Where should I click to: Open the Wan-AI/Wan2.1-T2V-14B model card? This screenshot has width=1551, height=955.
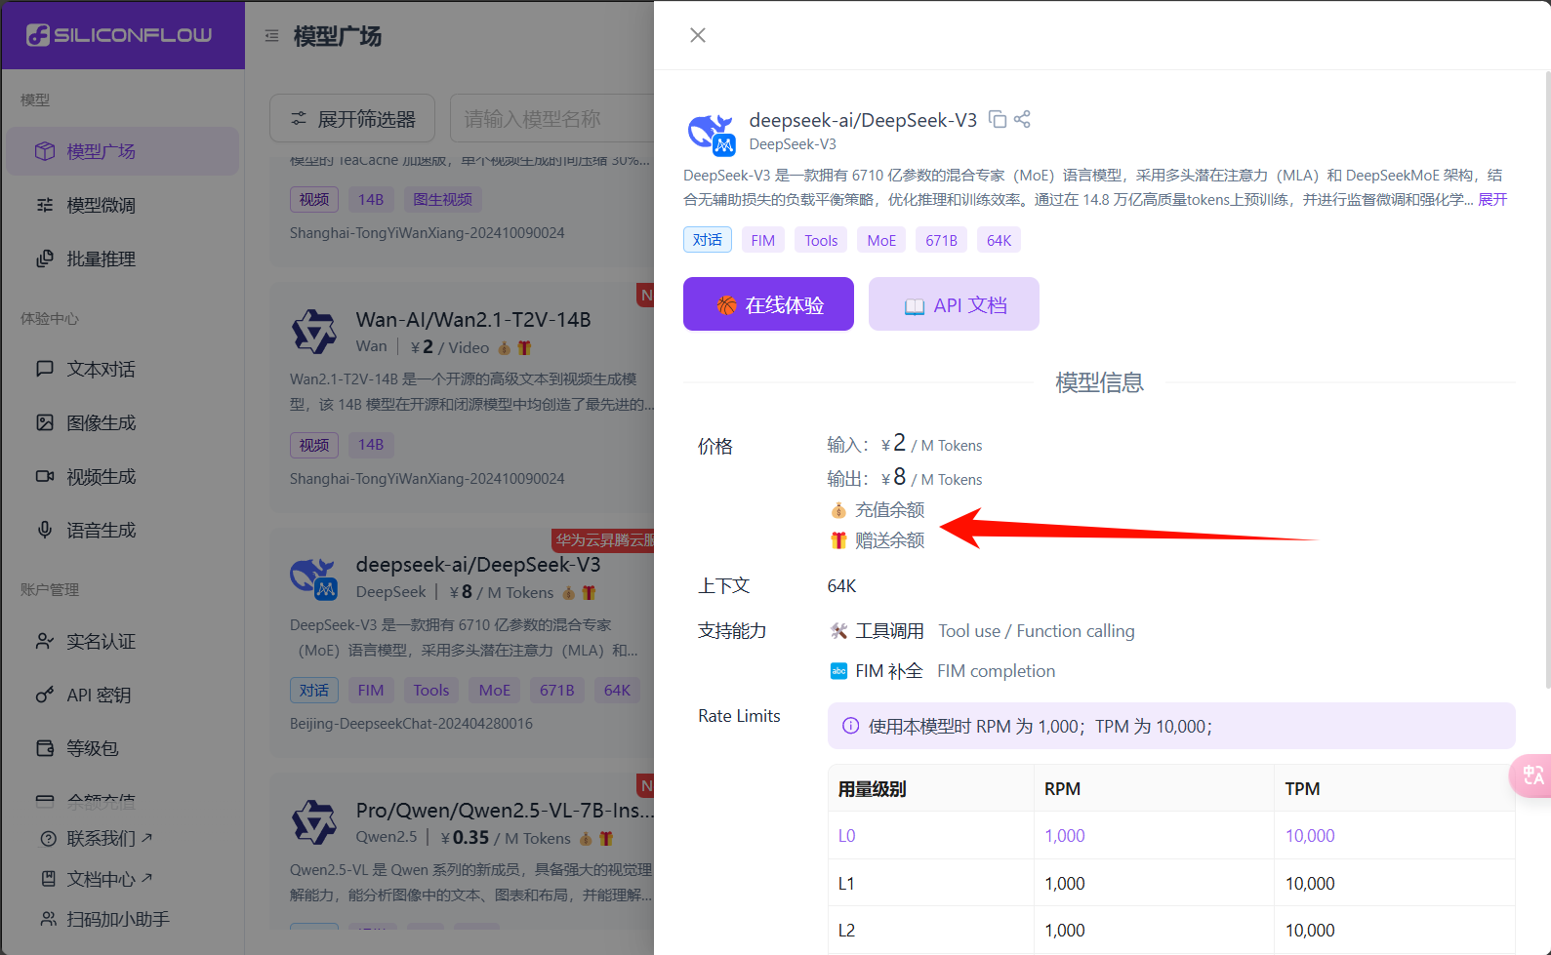[x=463, y=397]
